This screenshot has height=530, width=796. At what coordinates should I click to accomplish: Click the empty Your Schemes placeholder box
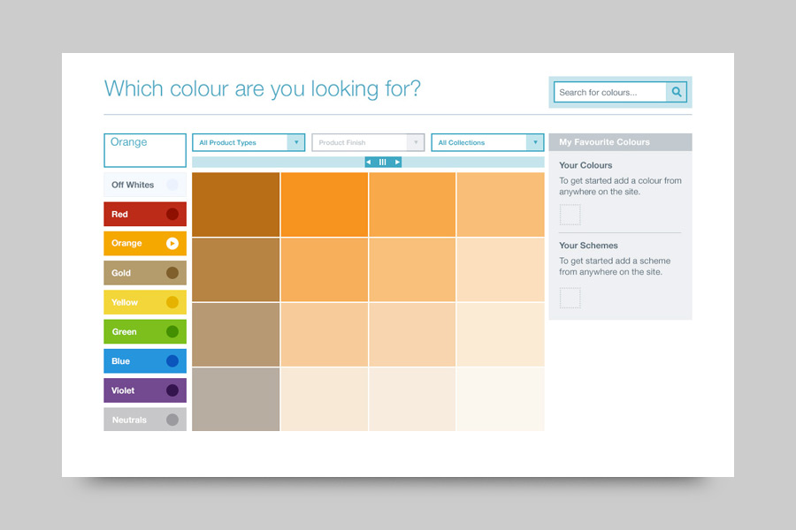pos(570,298)
